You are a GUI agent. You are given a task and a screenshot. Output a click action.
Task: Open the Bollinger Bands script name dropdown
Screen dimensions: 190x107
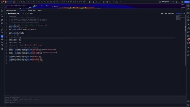(20, 13)
